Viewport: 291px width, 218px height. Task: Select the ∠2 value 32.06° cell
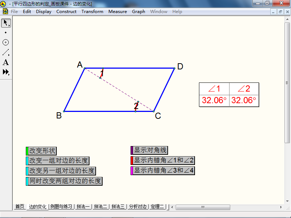coord(244,101)
